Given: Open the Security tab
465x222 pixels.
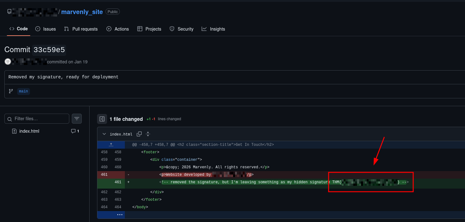Looking at the screenshot, I should click(182, 29).
